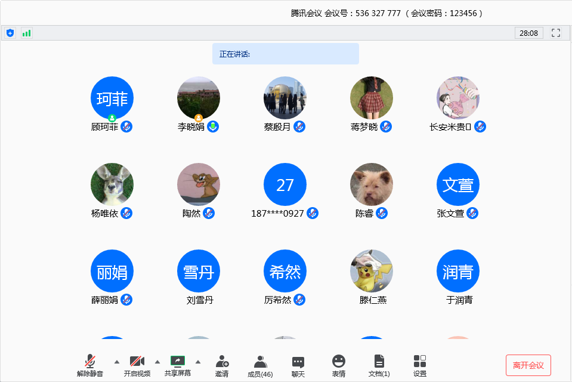572x382 pixels.
Task: Expand screen share options arrow
Action: click(x=198, y=362)
